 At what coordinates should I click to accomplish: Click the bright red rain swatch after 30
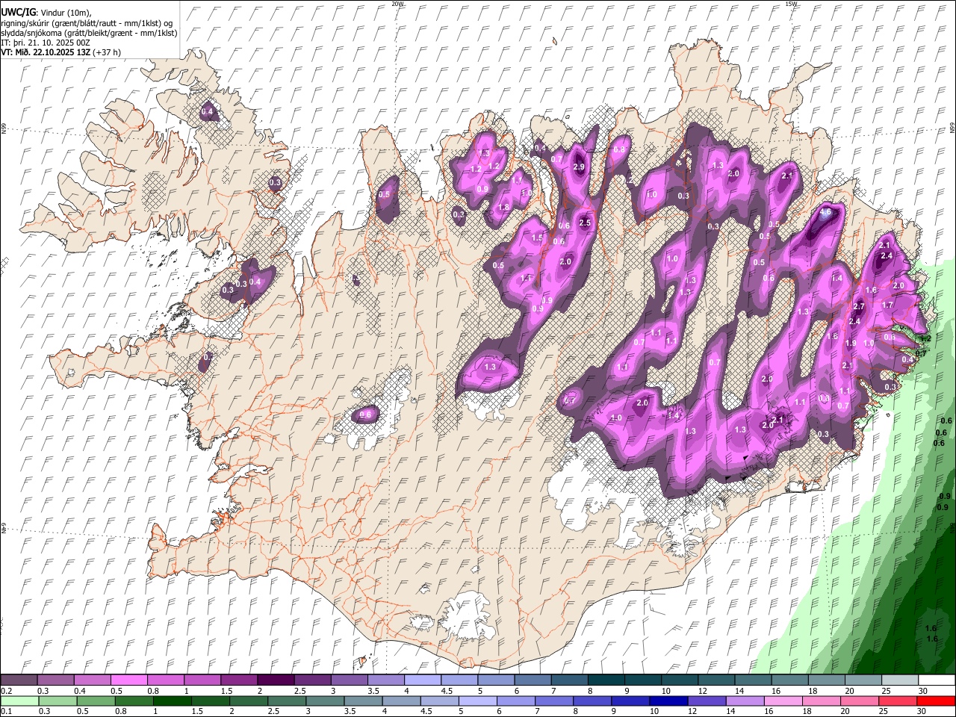(x=937, y=701)
